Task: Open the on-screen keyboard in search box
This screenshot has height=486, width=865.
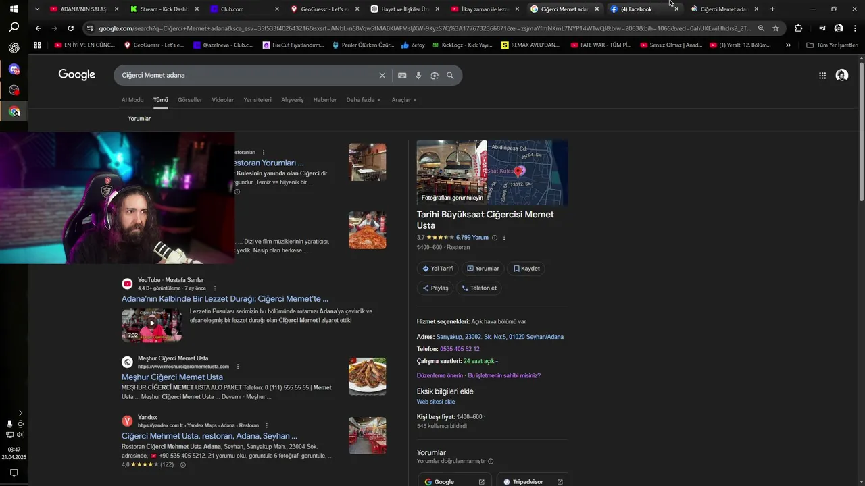Action: pyautogui.click(x=402, y=76)
